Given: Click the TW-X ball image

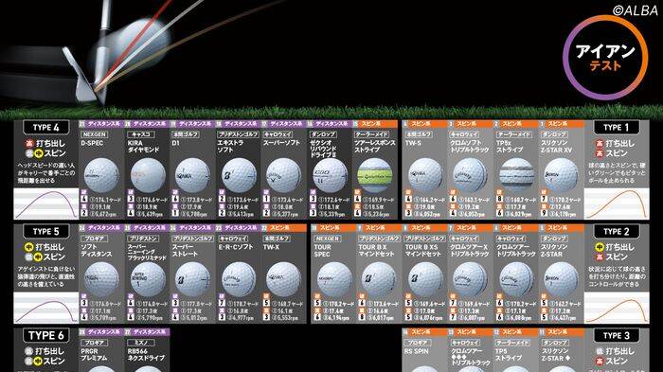Looking at the screenshot, I should pos(284,279).
